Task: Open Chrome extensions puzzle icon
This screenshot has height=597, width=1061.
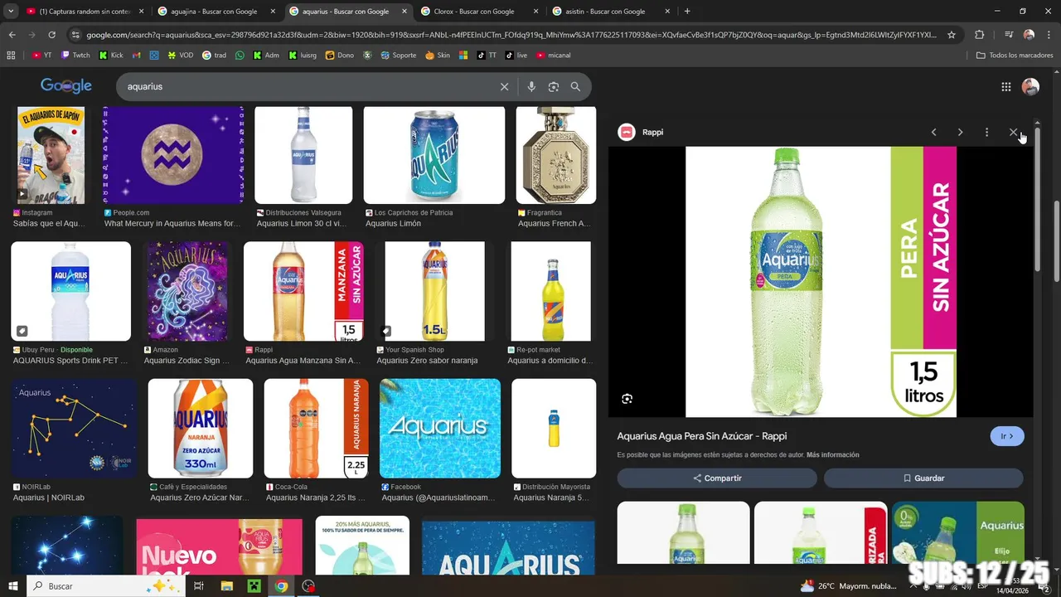Action: coord(979,35)
